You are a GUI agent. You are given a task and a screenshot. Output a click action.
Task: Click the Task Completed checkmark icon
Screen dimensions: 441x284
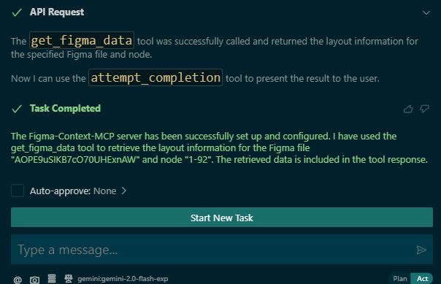tap(17, 109)
